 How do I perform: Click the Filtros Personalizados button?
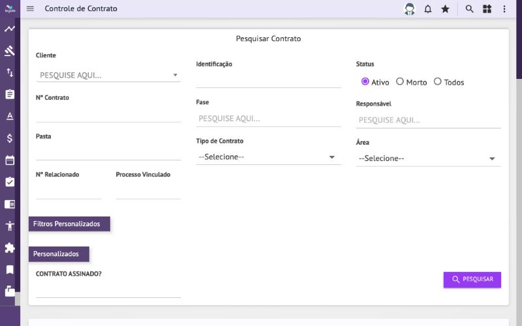[x=69, y=224]
